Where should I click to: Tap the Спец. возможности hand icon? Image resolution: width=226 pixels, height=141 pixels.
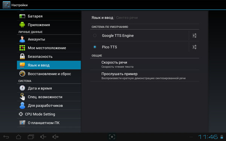point(22,97)
